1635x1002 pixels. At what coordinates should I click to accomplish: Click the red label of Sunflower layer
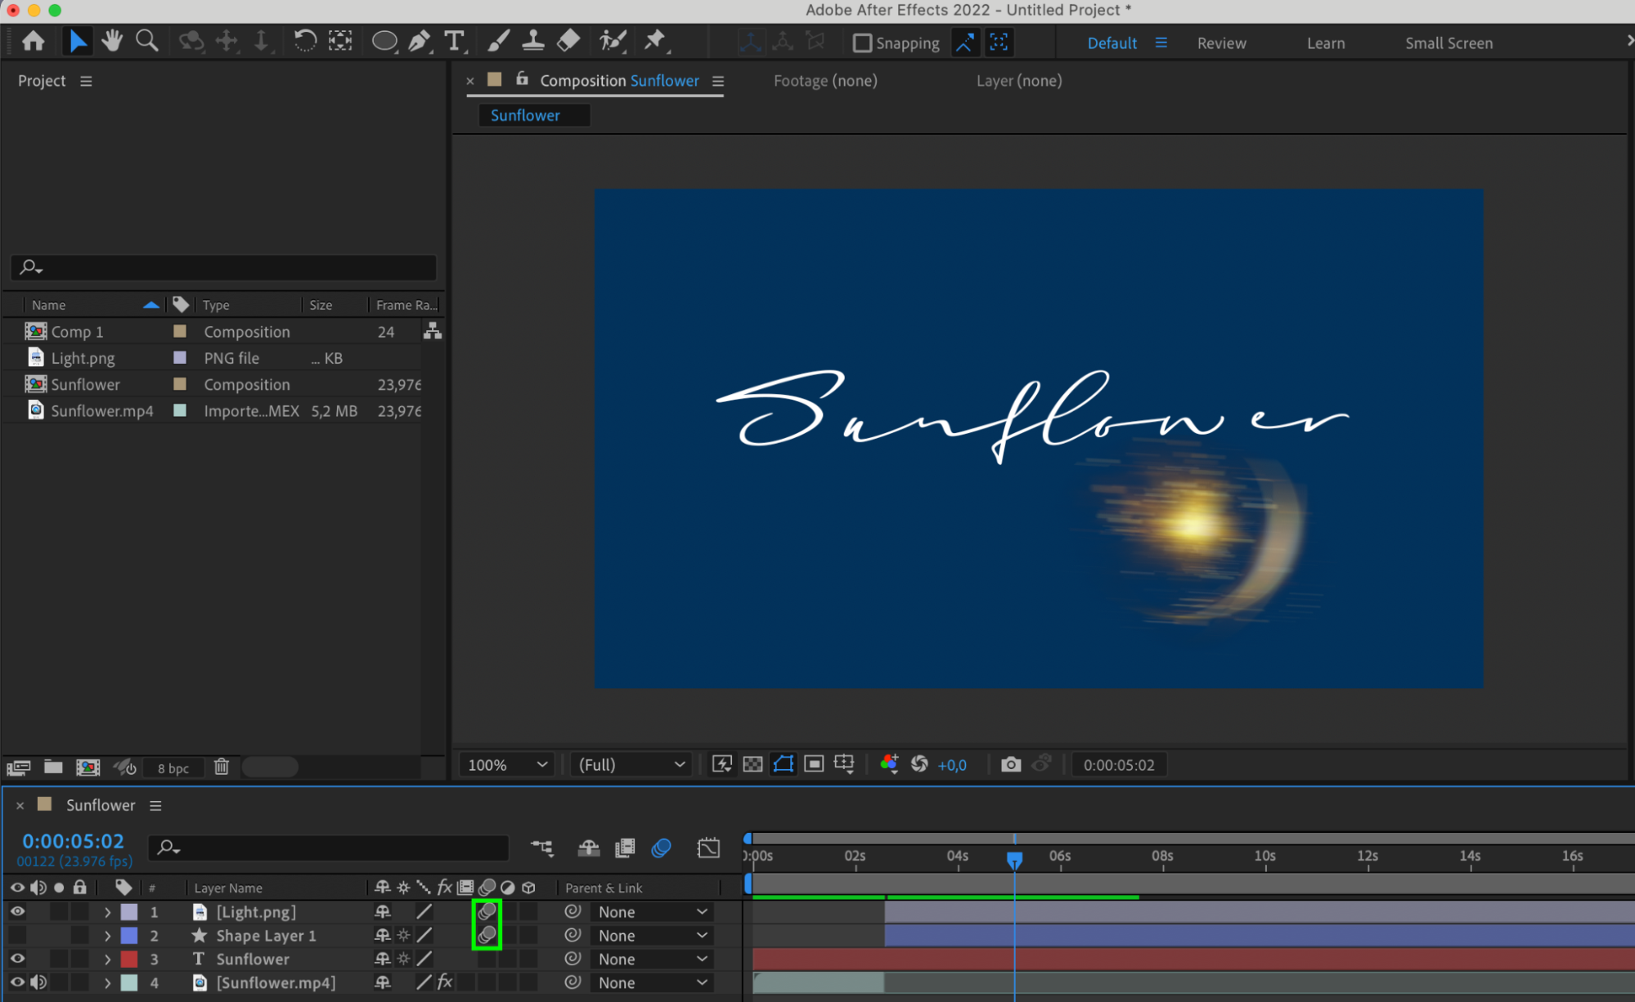[x=129, y=959]
